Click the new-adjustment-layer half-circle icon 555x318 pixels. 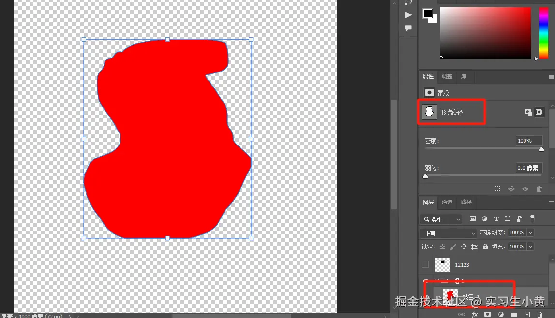[501, 314]
